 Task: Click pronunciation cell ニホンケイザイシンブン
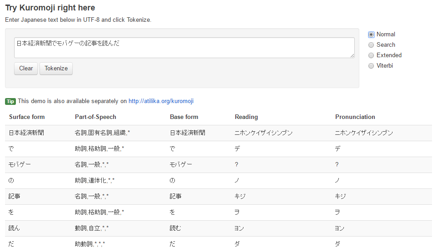point(364,133)
